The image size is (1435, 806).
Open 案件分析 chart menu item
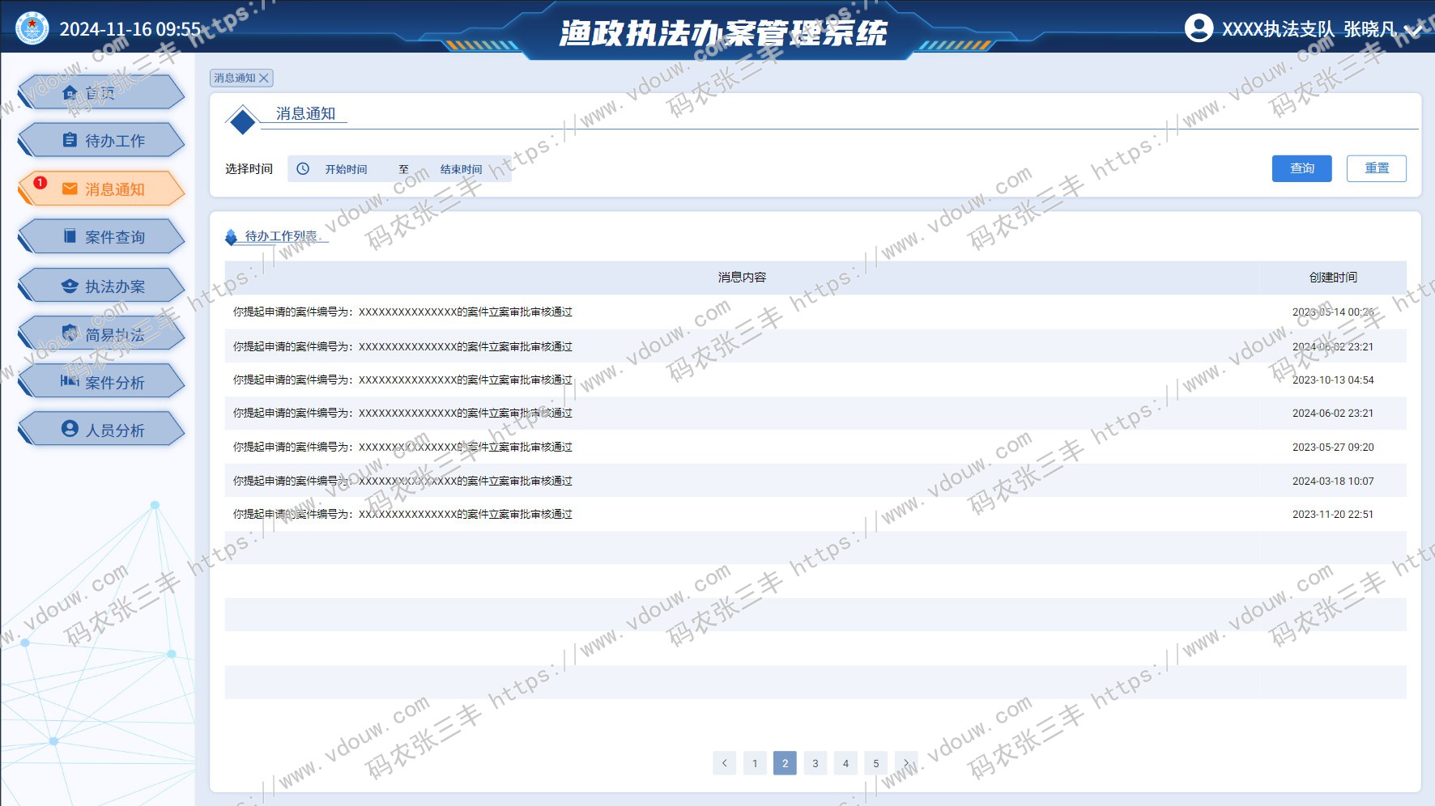(101, 382)
